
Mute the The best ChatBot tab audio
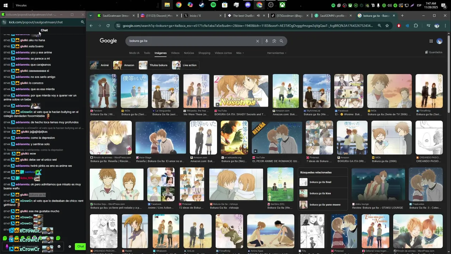click(x=258, y=16)
